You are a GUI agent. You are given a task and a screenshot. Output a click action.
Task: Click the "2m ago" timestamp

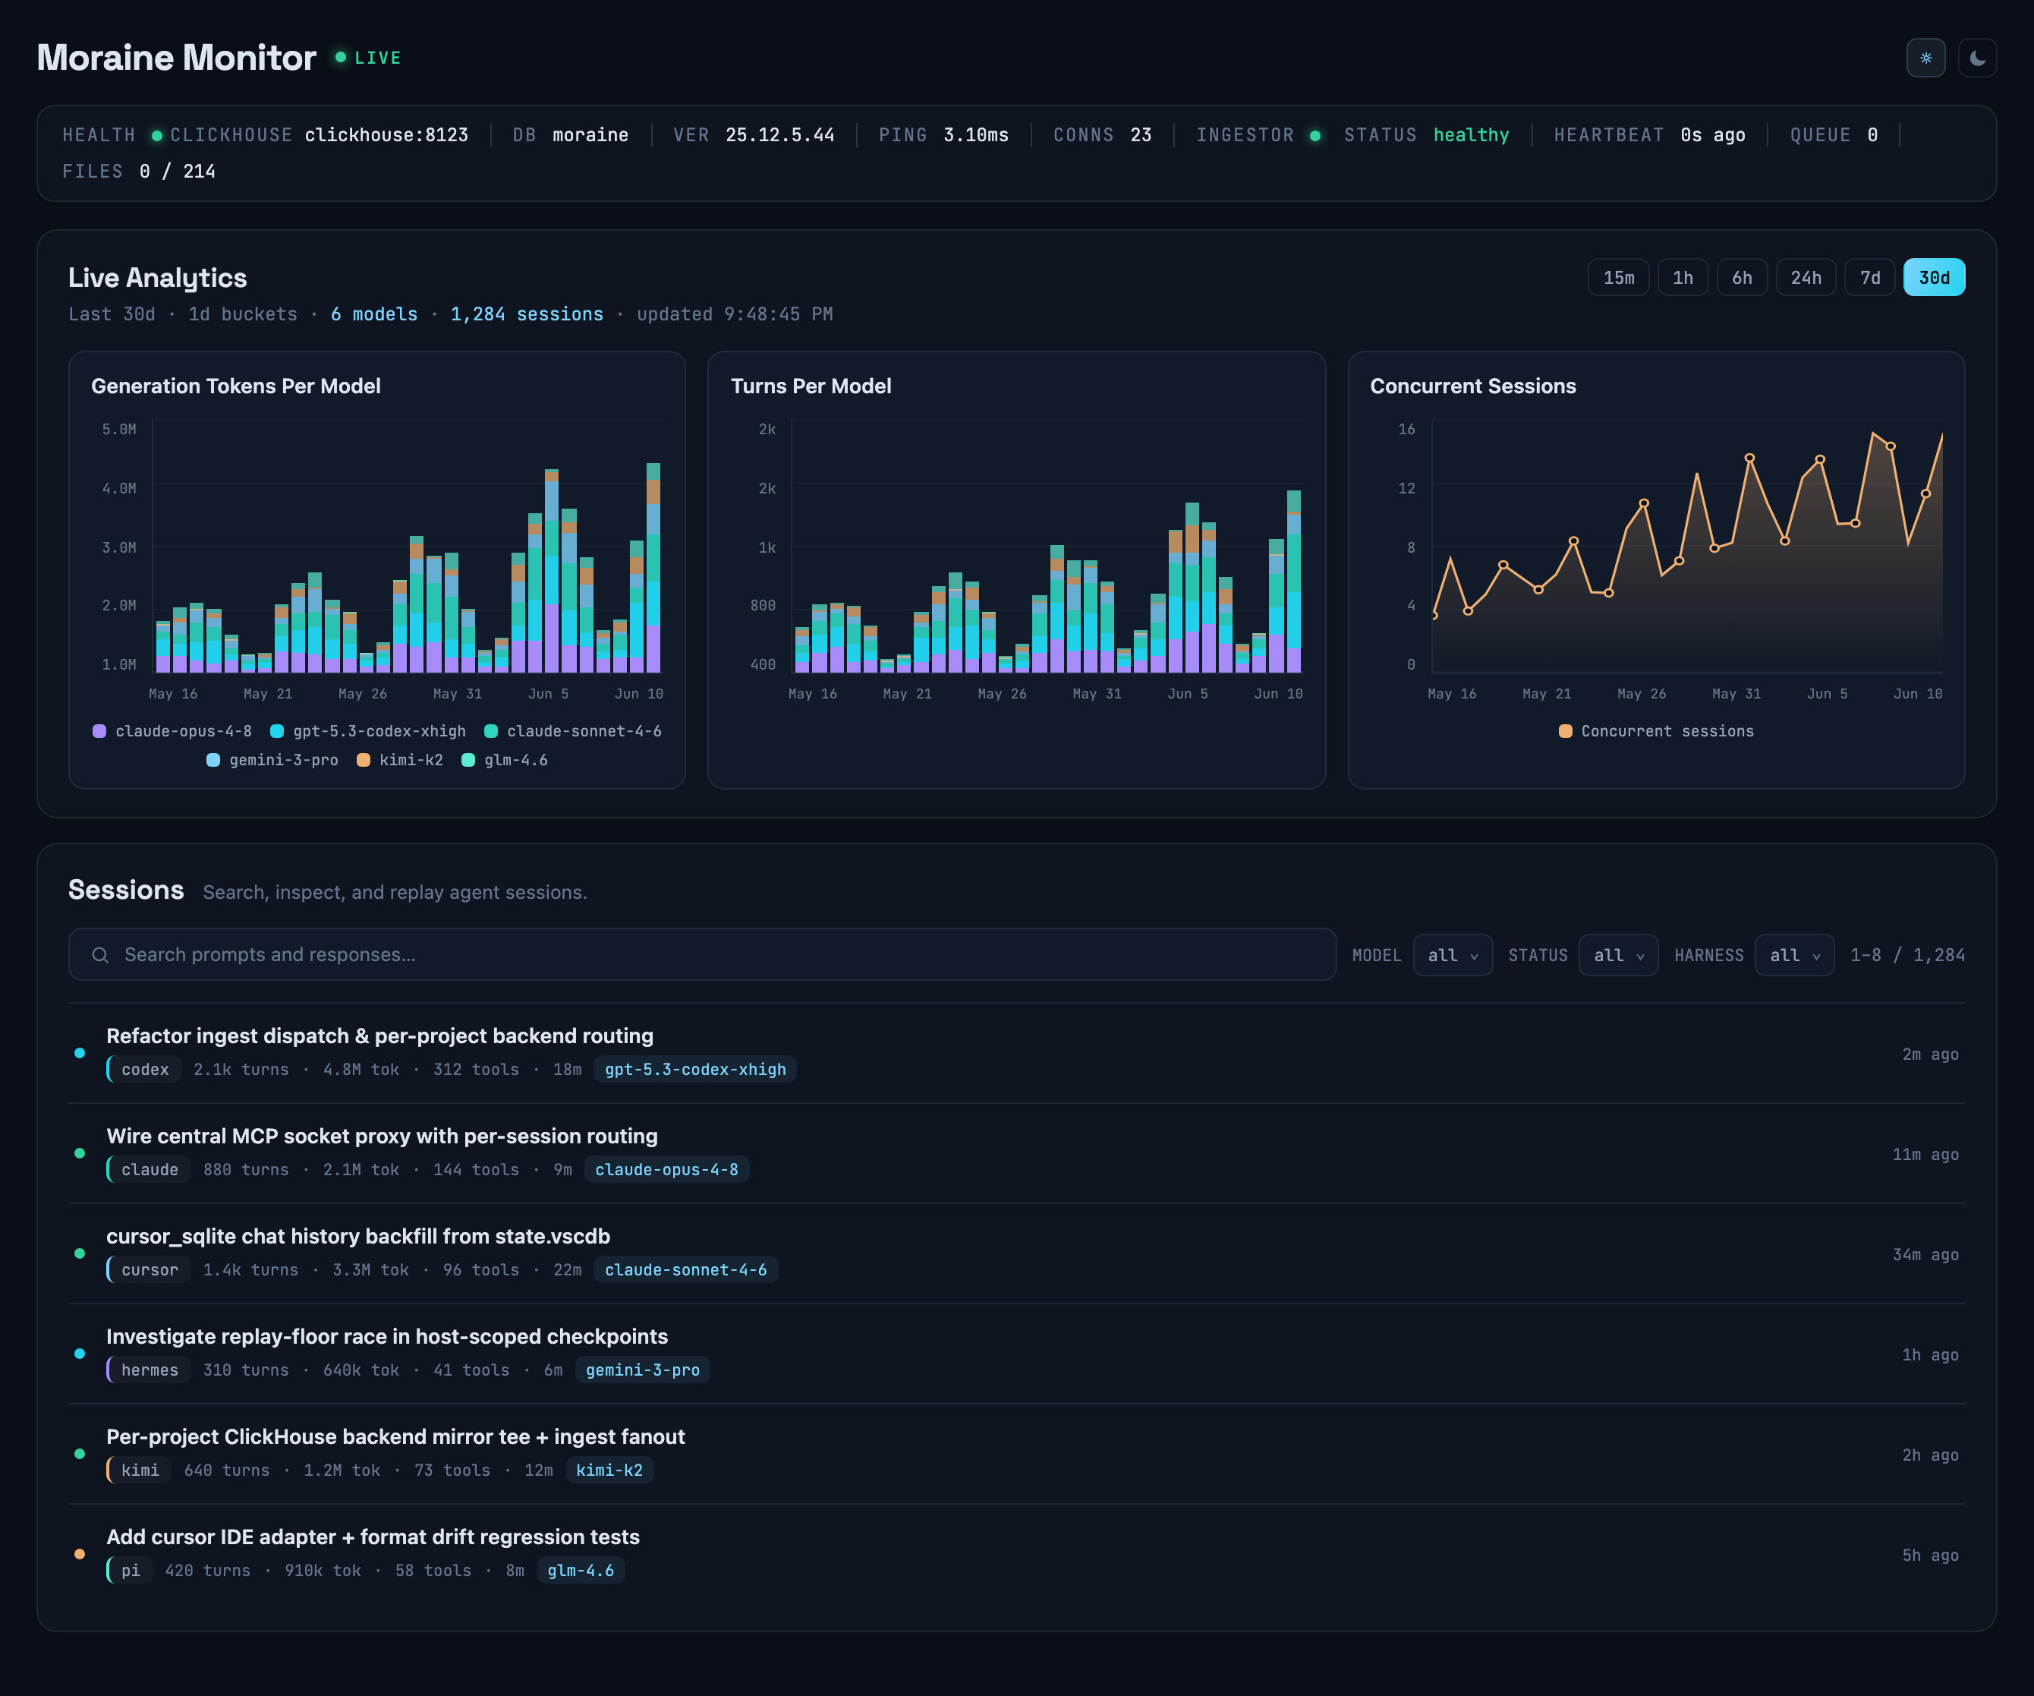point(1930,1054)
